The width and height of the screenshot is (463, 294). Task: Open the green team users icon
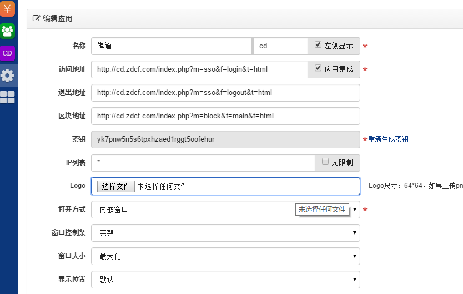click(x=8, y=31)
